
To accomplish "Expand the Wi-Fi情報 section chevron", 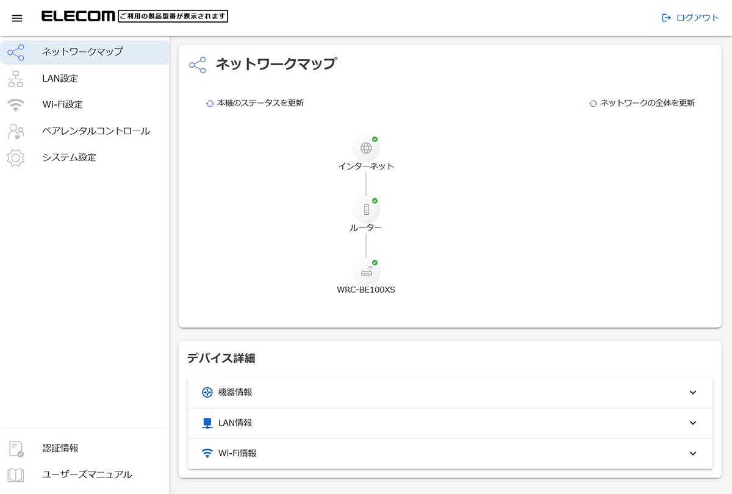I will pos(692,453).
